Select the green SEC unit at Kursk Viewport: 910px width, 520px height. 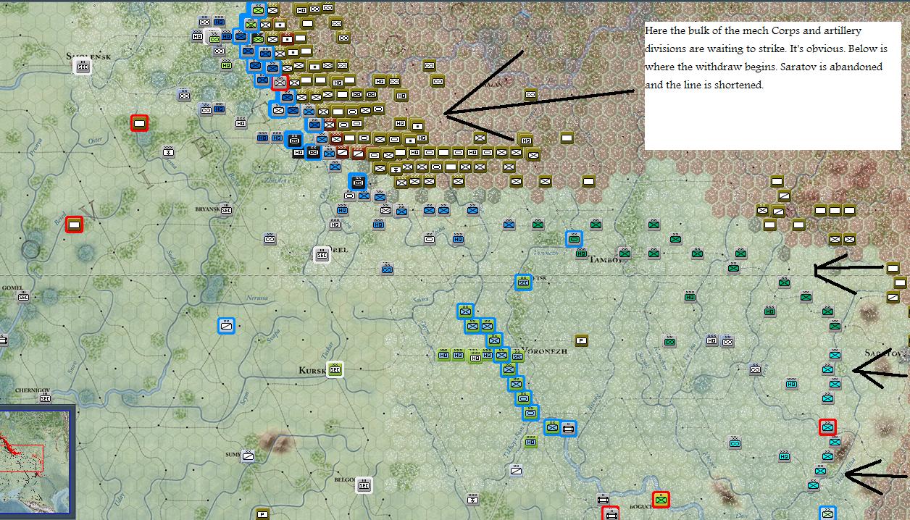tap(335, 369)
